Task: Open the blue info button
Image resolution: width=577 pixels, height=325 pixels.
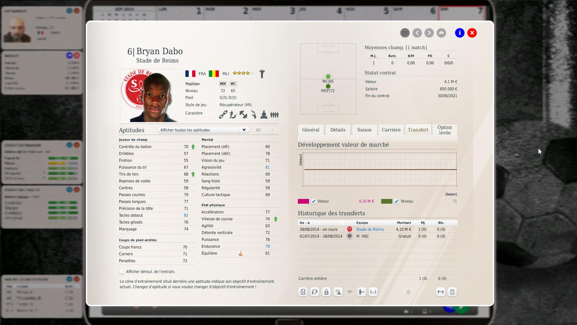Action: tap(460, 33)
